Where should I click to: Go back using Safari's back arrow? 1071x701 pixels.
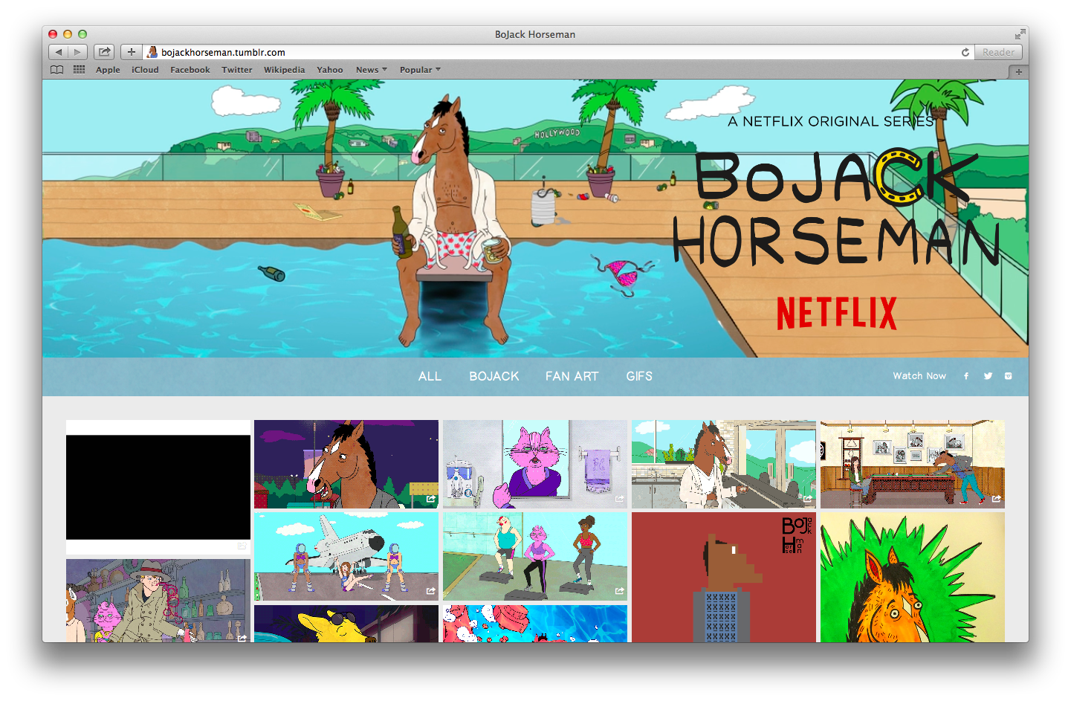58,52
